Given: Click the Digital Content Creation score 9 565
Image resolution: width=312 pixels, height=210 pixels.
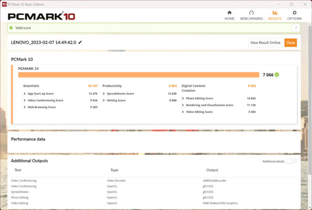Looking at the screenshot, I should (252, 86).
